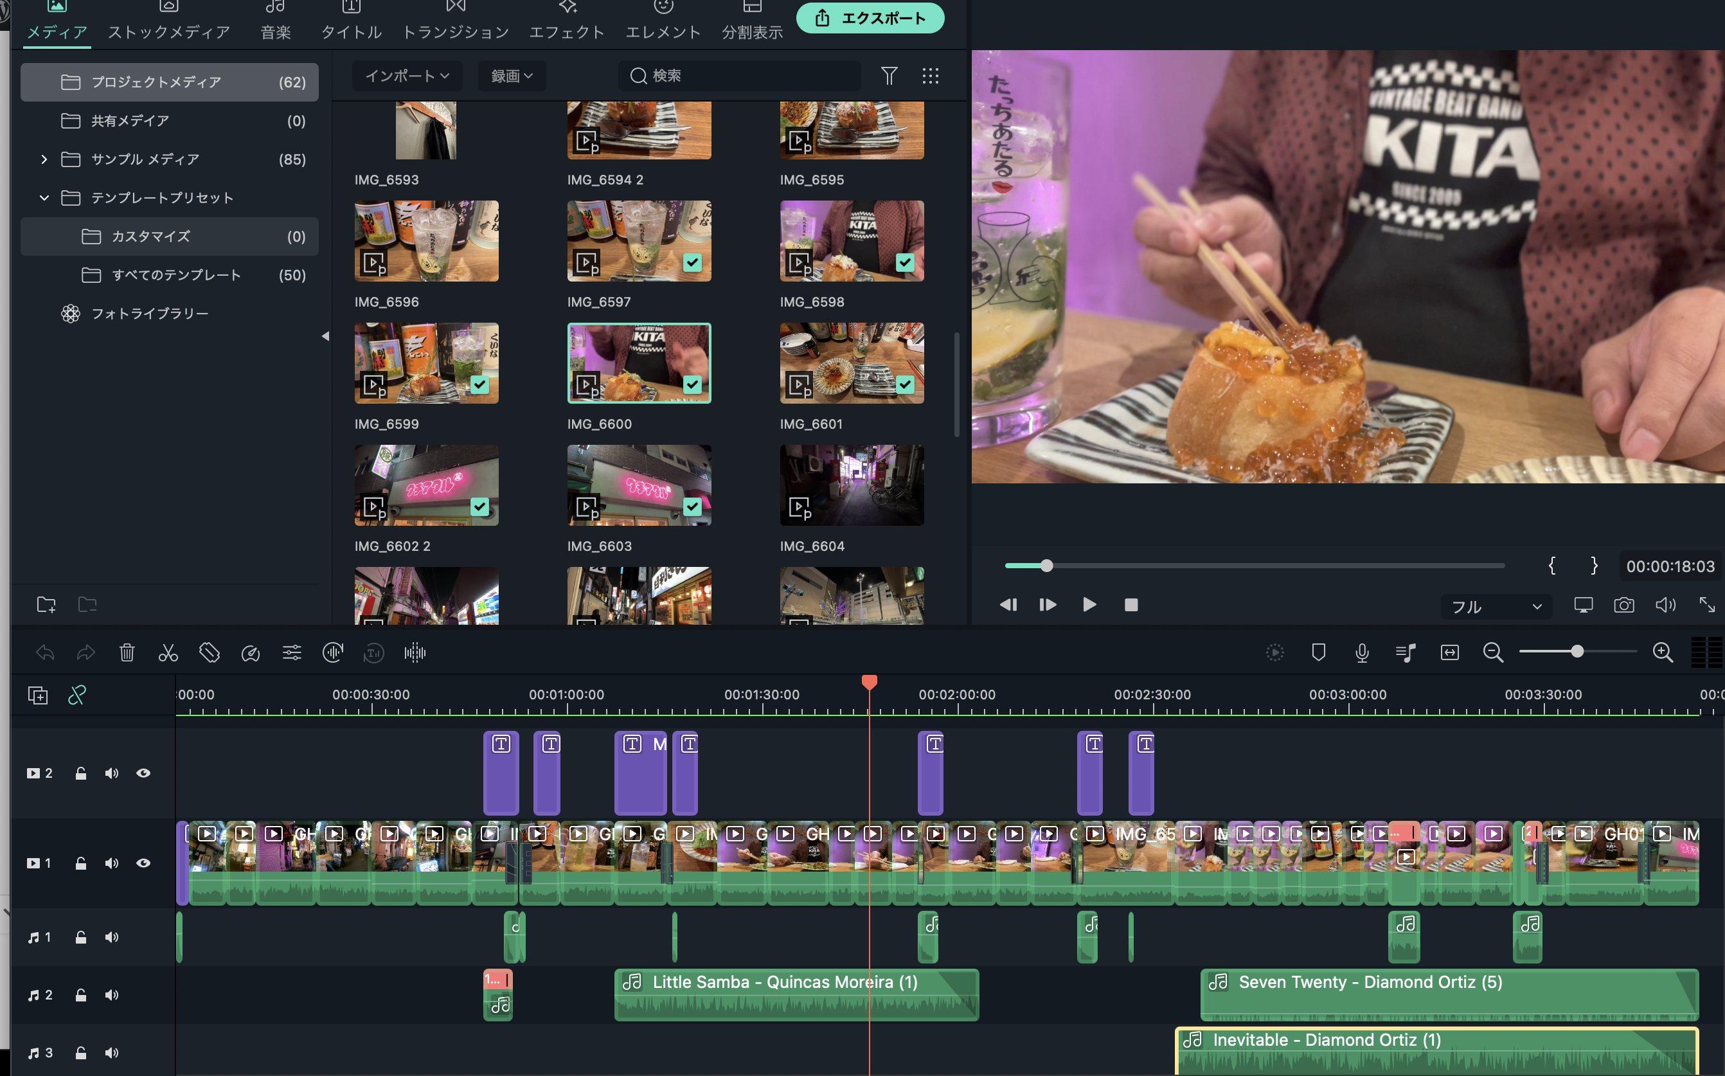Click the render preview icon

pyautogui.click(x=1274, y=652)
